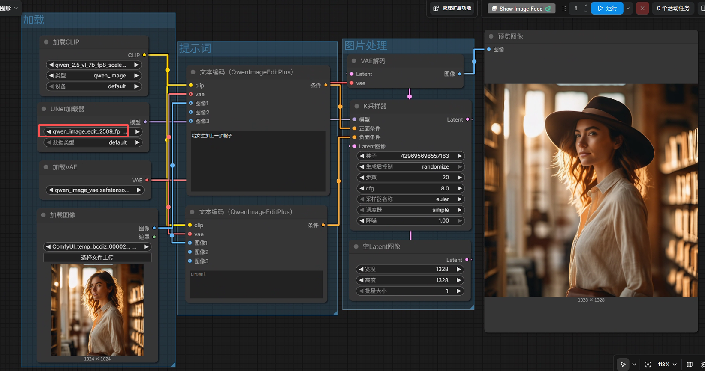
Task: Previous UNet model arrow for qwen_image_edit
Action: tap(48, 131)
